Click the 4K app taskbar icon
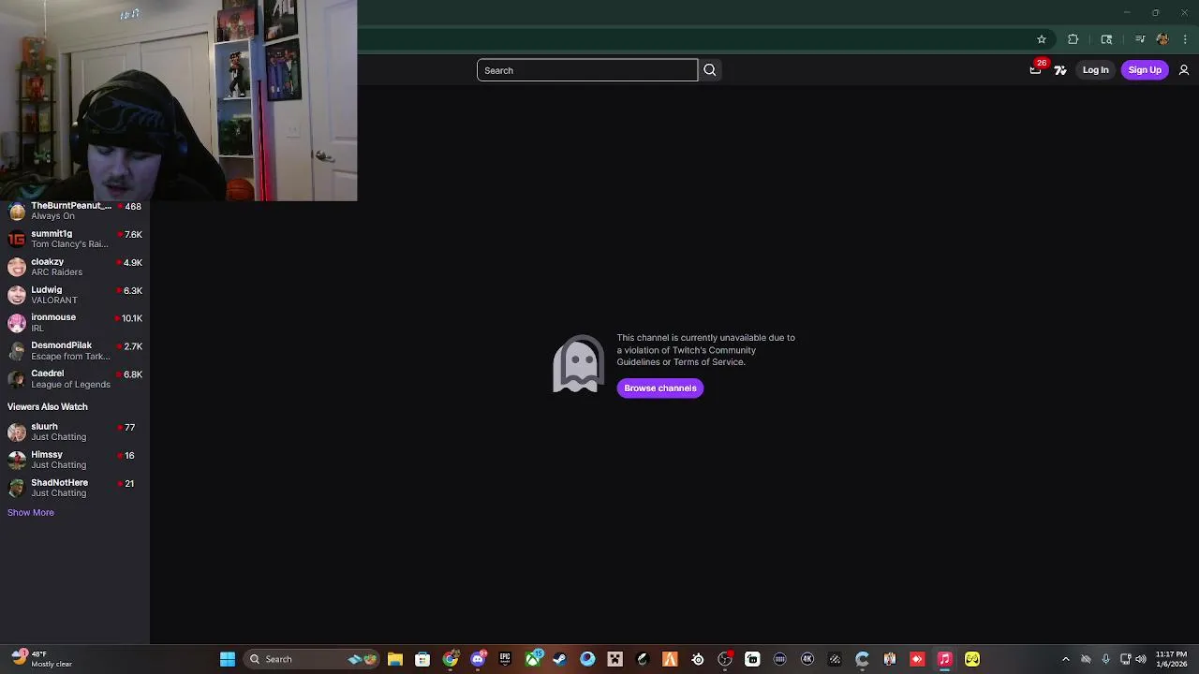Viewport: 1199px width, 674px height. point(807,659)
